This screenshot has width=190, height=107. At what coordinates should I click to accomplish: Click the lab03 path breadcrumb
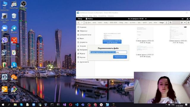(145, 23)
